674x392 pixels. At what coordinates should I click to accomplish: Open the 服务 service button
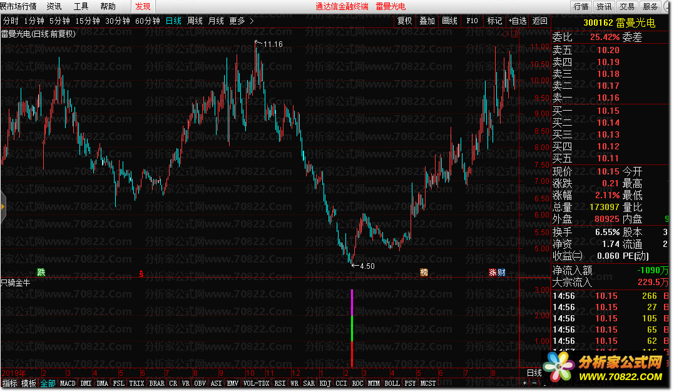(x=650, y=6)
